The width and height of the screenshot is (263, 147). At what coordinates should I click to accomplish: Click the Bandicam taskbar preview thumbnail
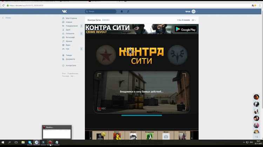tap(57, 132)
